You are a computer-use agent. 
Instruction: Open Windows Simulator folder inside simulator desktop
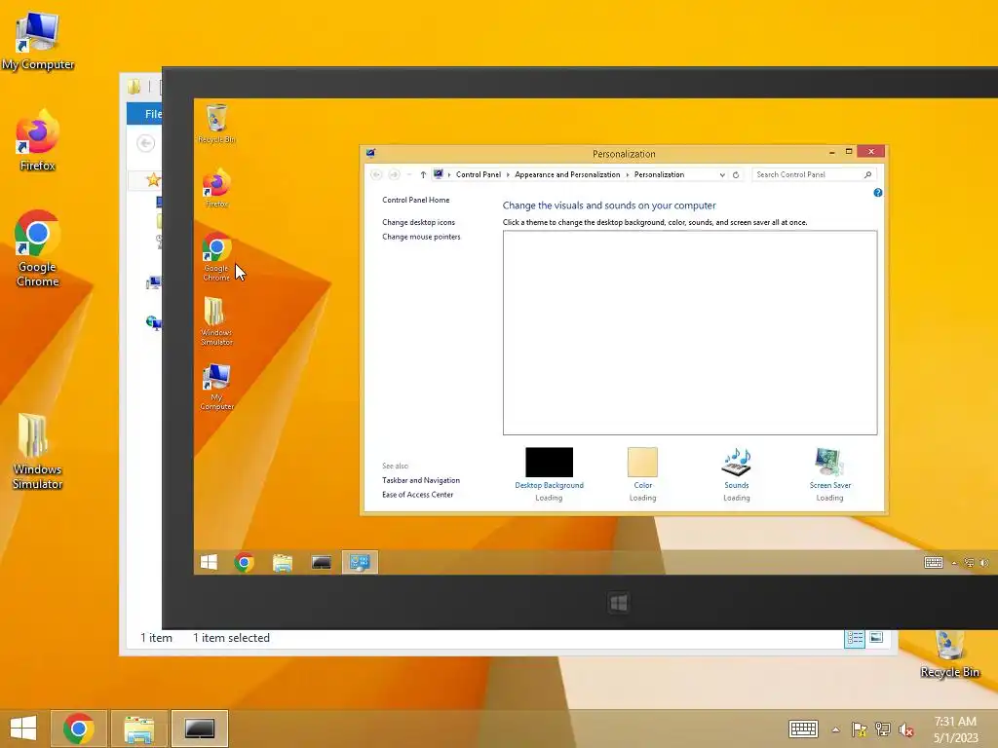(216, 321)
